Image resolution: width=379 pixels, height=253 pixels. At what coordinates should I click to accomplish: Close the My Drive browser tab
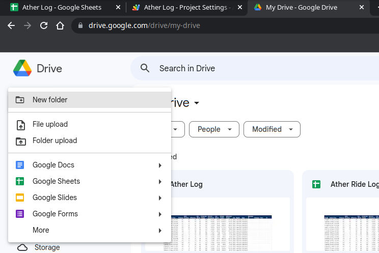(x=362, y=8)
